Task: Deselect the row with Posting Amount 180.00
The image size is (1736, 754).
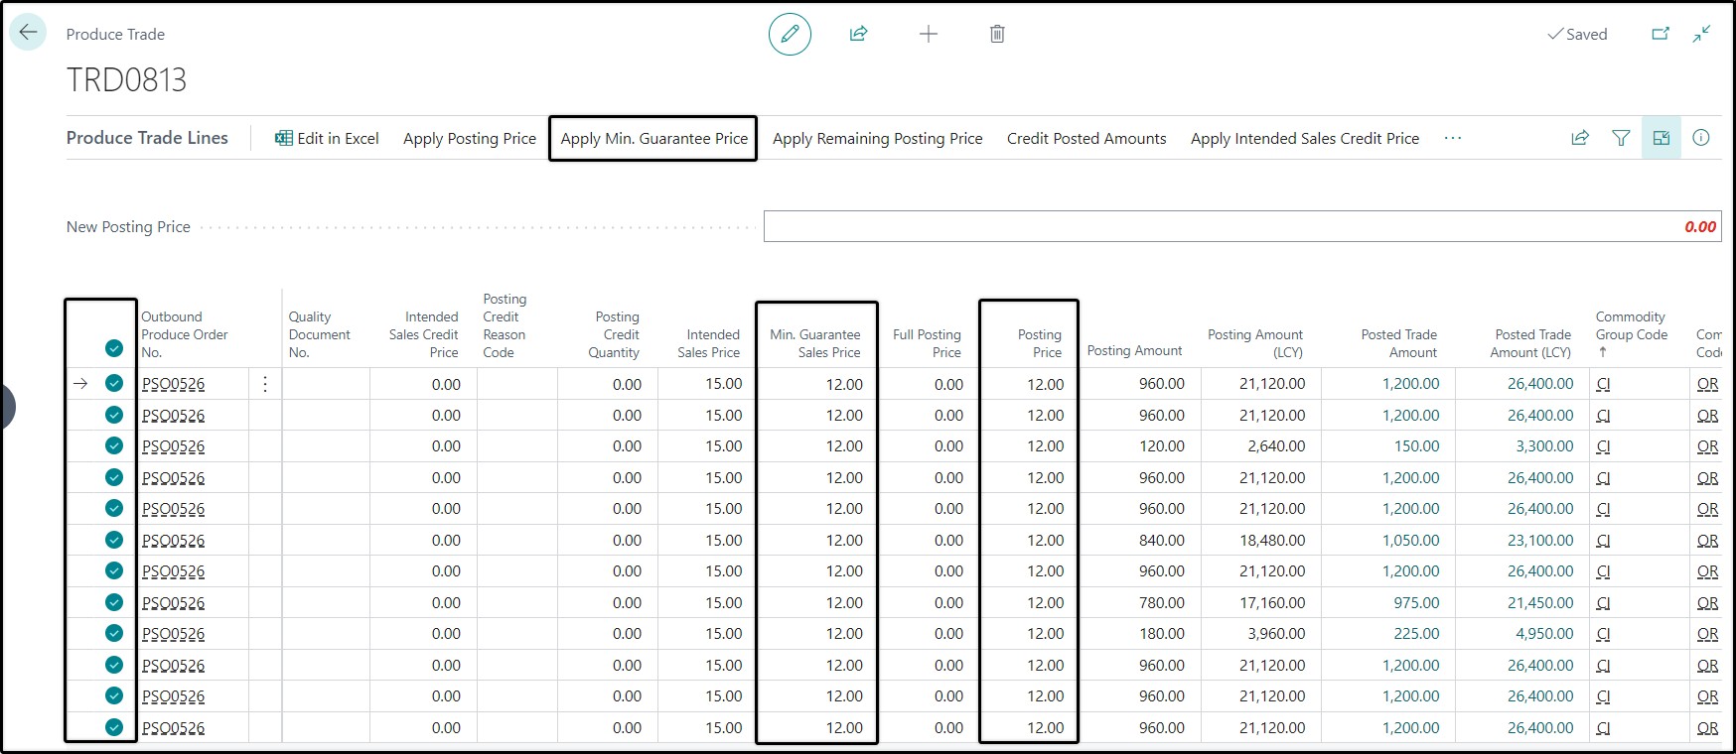Action: (x=114, y=633)
